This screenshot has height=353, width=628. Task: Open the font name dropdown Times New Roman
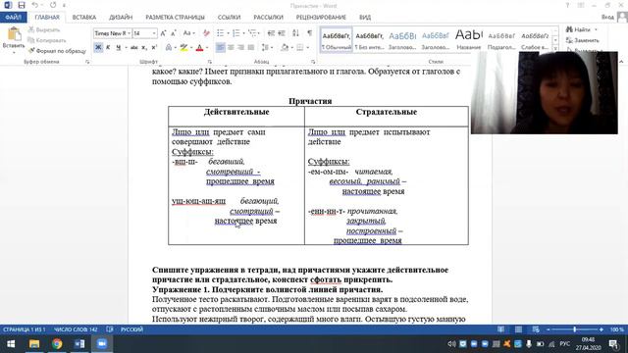[x=129, y=33]
